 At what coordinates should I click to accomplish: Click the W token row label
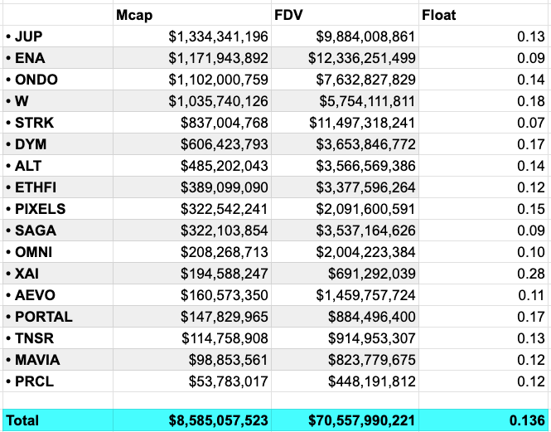(21, 101)
